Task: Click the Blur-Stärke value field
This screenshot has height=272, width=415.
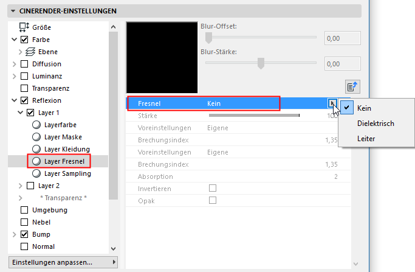Action: click(x=343, y=64)
